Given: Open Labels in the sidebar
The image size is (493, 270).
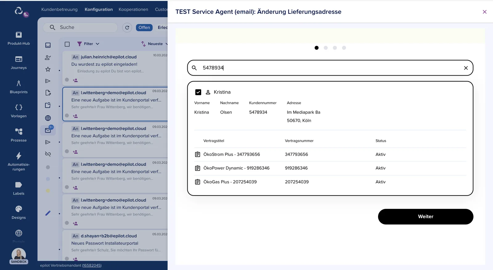Looking at the screenshot, I should (18, 188).
